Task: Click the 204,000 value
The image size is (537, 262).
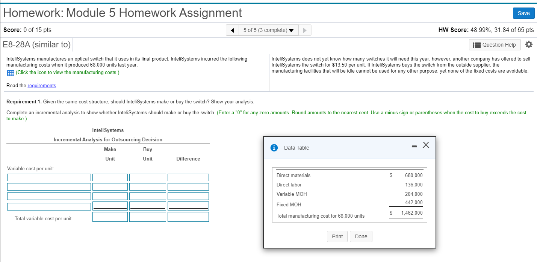Action: coord(414,194)
